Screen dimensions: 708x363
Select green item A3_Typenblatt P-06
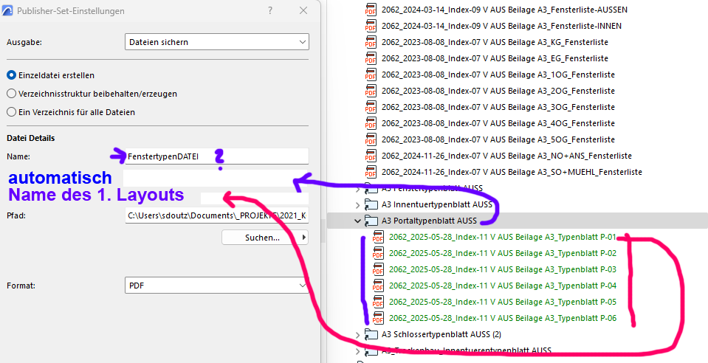tap(503, 318)
